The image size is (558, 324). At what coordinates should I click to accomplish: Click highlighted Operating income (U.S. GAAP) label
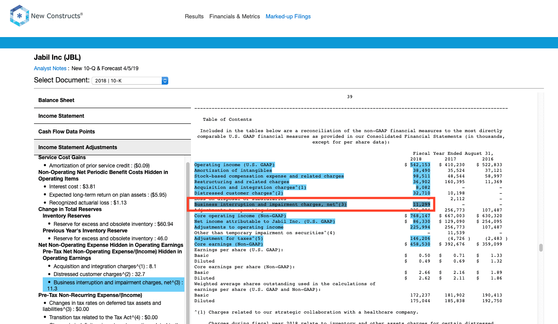pyautogui.click(x=235, y=165)
